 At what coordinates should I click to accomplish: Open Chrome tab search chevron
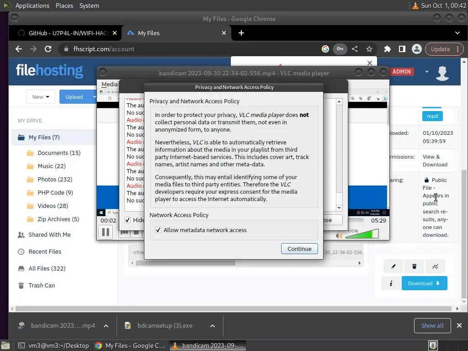tap(457, 33)
